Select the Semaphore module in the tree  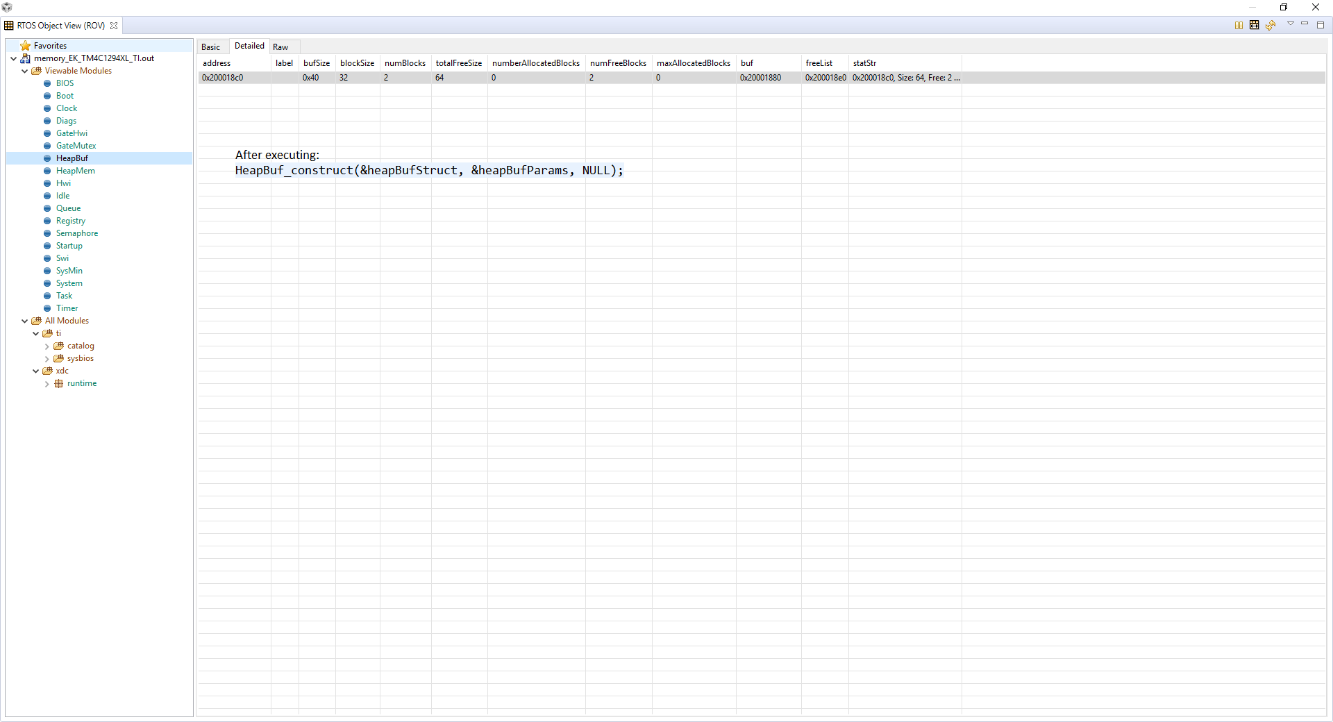click(x=77, y=233)
